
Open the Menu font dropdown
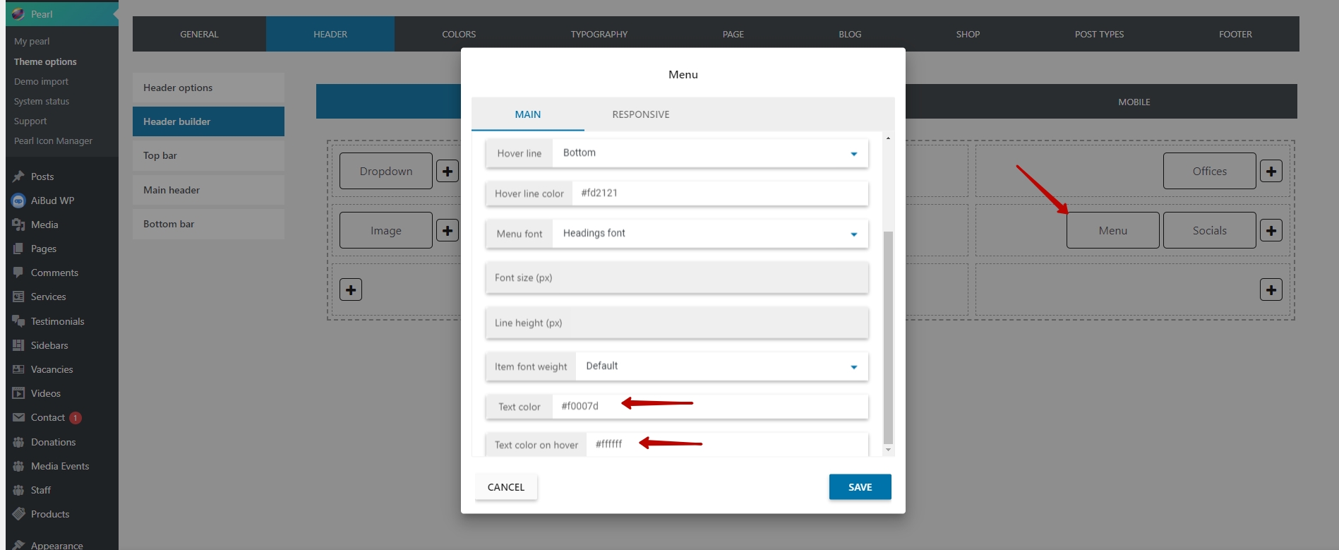(x=853, y=234)
